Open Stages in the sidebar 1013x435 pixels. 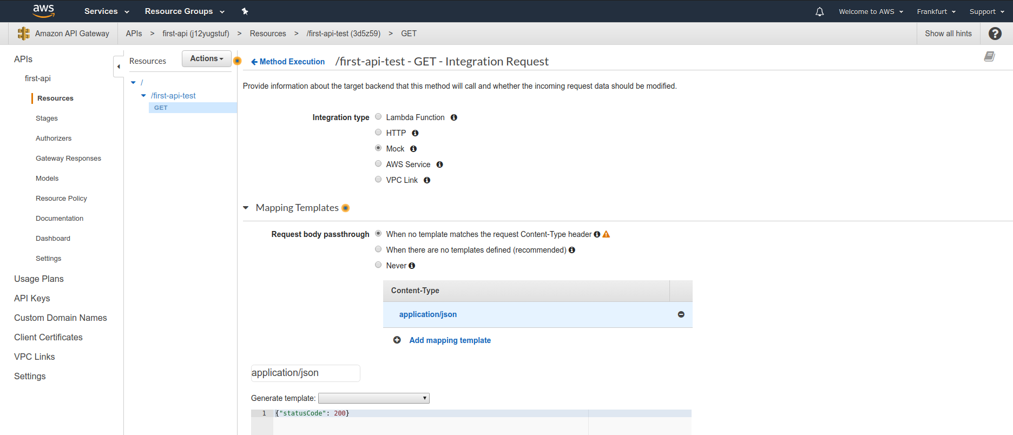coord(47,118)
